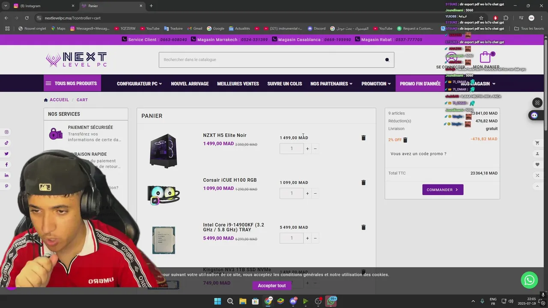
Task: Expand CONFIGURATEUR PC dropdown
Action: [139, 84]
